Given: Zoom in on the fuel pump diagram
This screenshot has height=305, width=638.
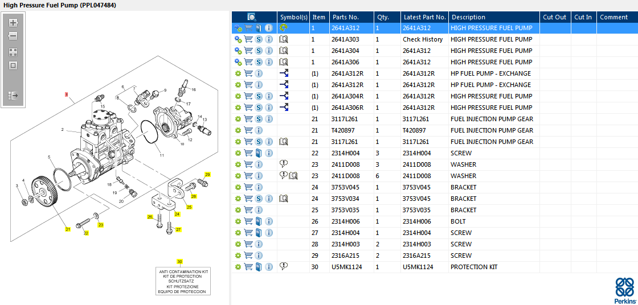Looking at the screenshot, I should pyautogui.click(x=13, y=23).
